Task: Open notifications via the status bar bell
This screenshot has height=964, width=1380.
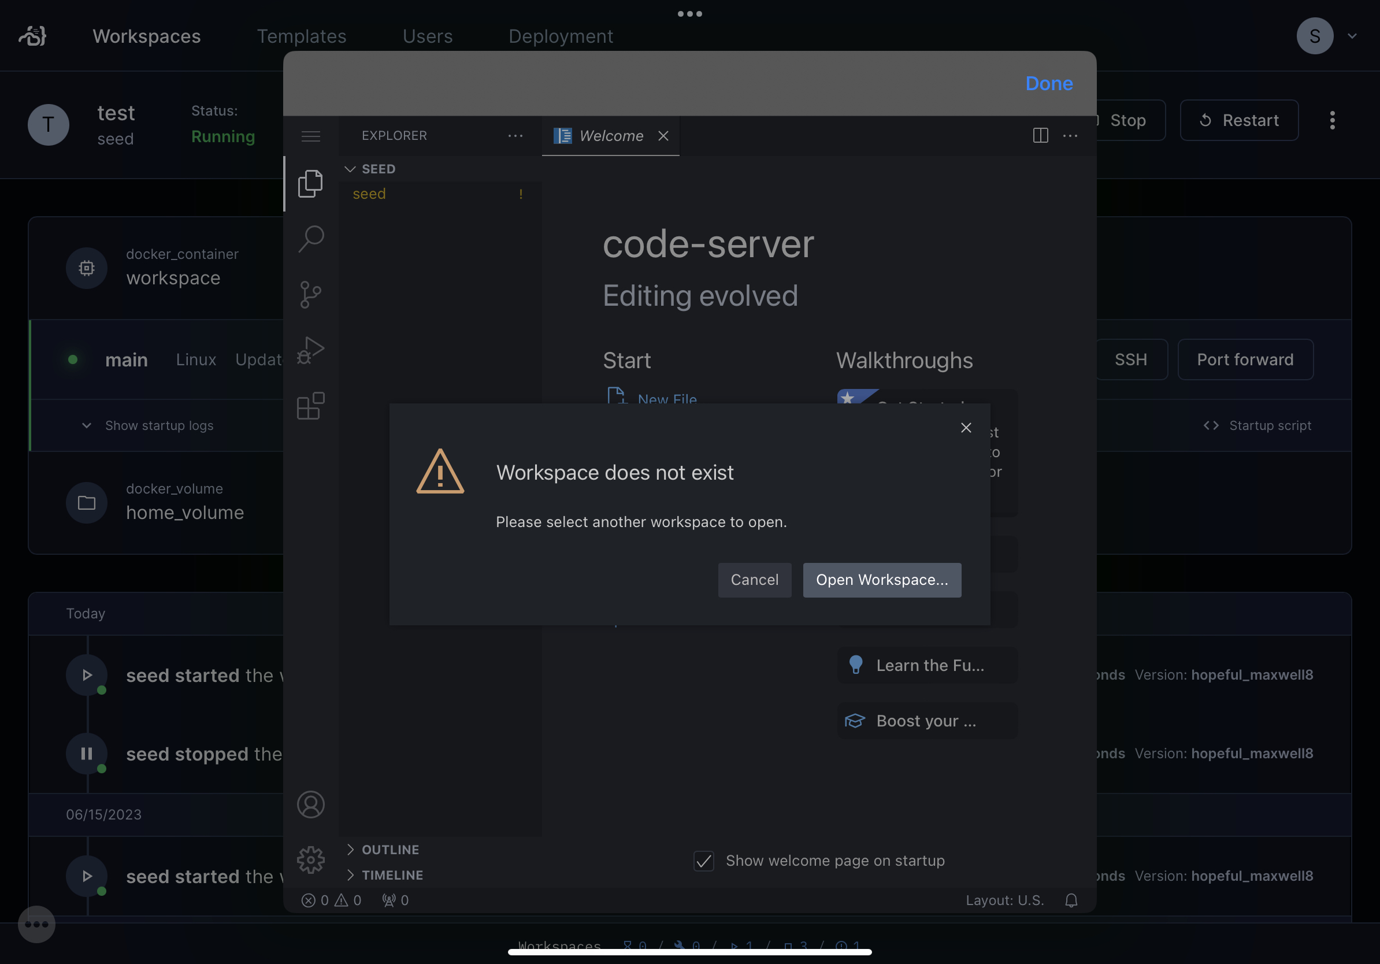Action: [x=1071, y=900]
